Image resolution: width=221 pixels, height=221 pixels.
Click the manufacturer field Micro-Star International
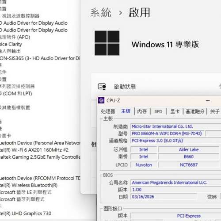(175, 126)
